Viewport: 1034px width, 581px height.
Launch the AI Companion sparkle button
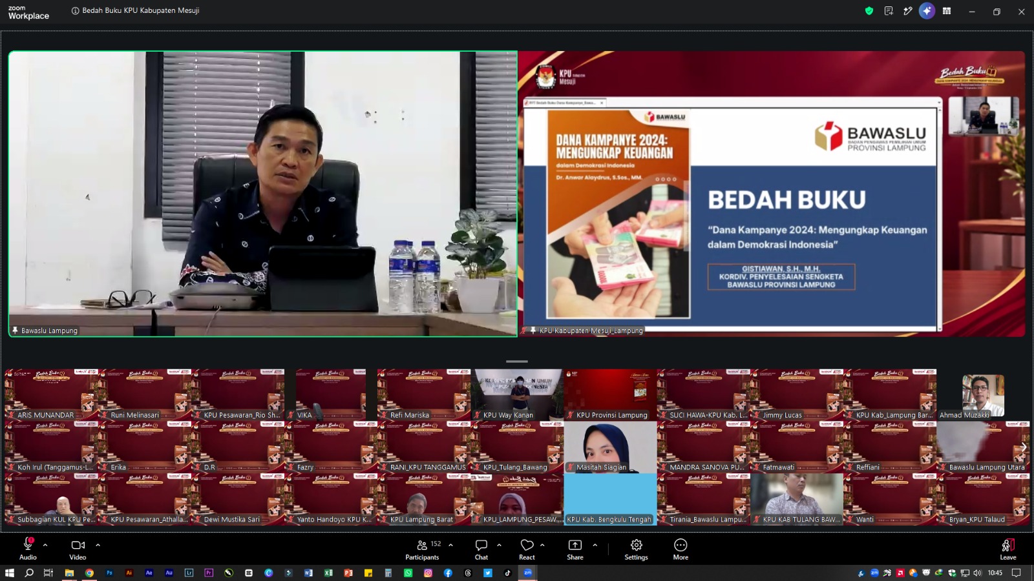pos(927,11)
